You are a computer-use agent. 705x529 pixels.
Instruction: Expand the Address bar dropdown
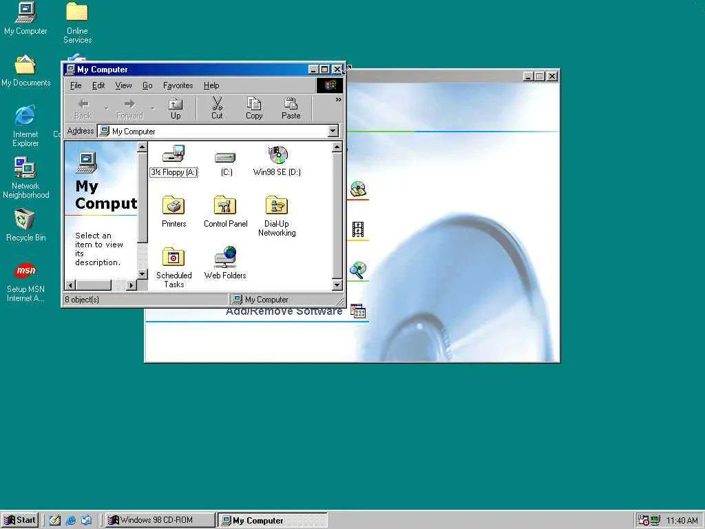point(333,131)
